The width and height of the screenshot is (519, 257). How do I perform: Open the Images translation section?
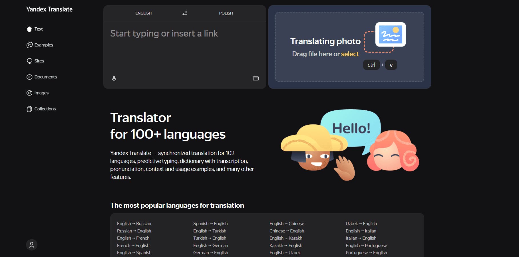coord(41,93)
